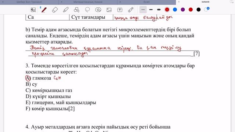
Task: Pick the purple pen color
Action: coord(183,10)
